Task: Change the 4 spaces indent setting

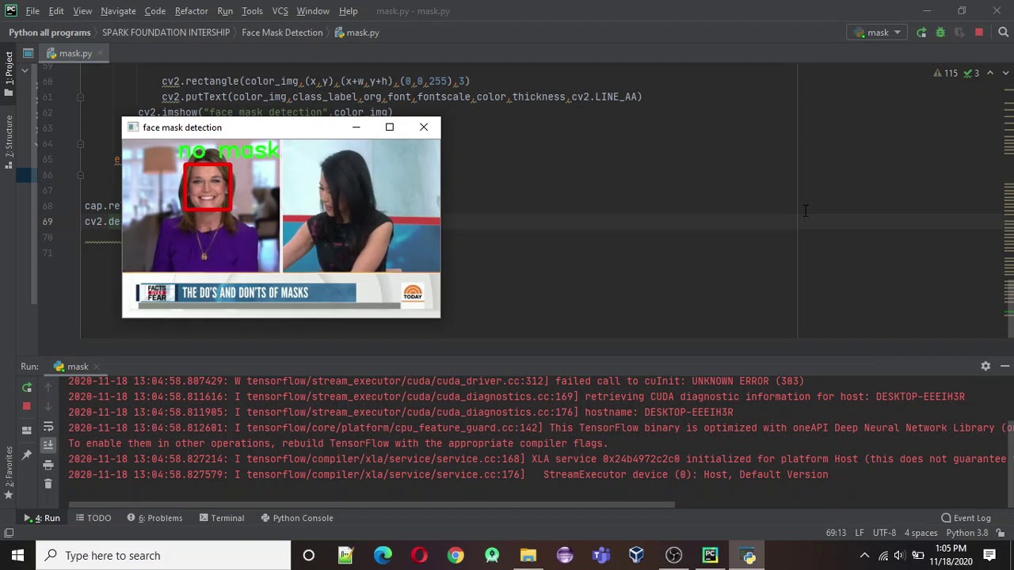Action: [921, 533]
